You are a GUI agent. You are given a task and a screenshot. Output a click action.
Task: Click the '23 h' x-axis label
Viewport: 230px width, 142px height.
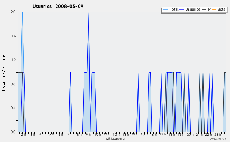[x=218, y=134]
